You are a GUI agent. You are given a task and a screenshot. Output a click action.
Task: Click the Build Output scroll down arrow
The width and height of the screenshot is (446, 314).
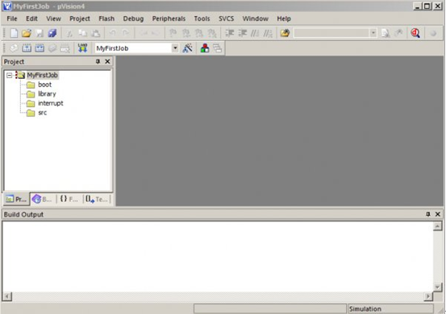(437, 287)
